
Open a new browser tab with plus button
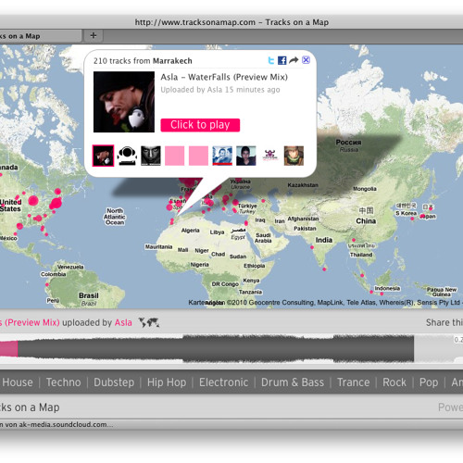(94, 36)
